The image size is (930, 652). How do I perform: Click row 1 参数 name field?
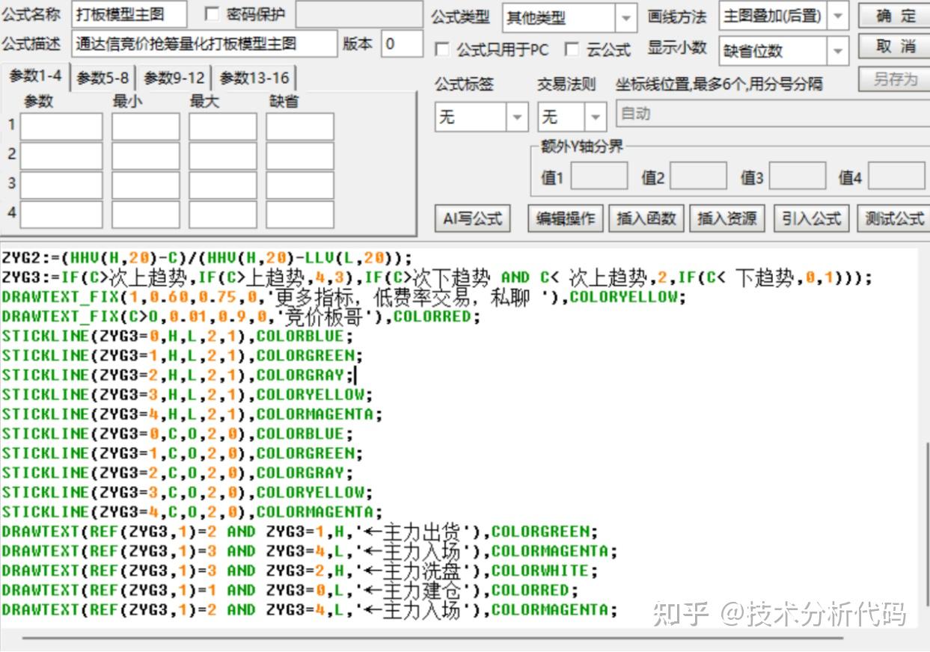pyautogui.click(x=61, y=126)
